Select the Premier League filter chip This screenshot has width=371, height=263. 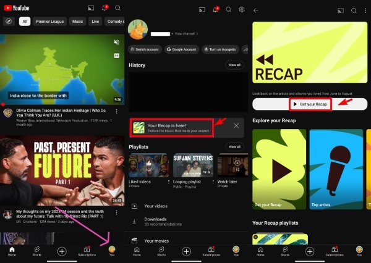49,22
